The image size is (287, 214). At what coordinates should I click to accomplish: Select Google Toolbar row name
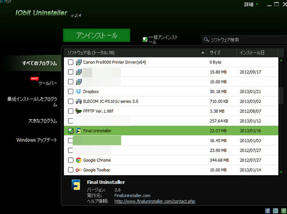(97, 170)
